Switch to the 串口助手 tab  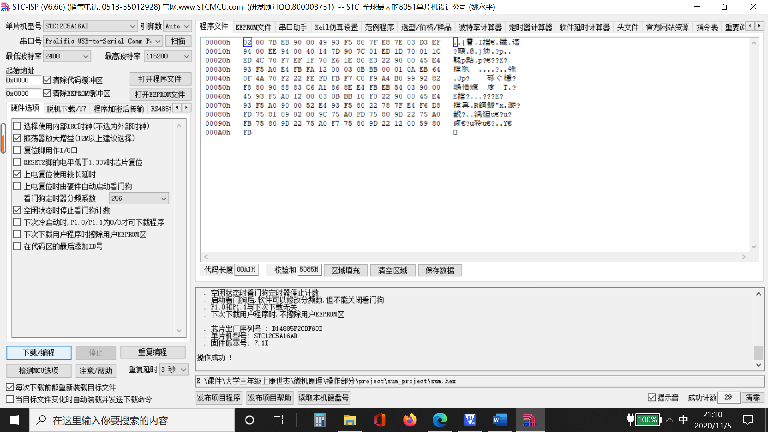click(293, 26)
